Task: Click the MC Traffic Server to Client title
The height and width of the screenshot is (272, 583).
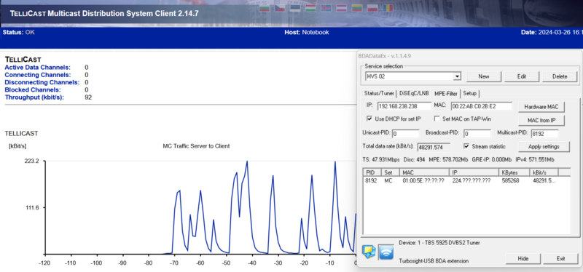Action: point(196,146)
